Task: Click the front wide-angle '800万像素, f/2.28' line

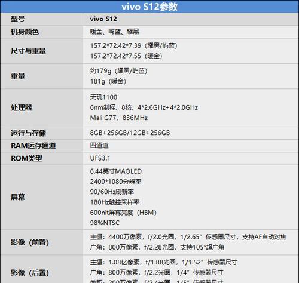Action: click(x=157, y=247)
